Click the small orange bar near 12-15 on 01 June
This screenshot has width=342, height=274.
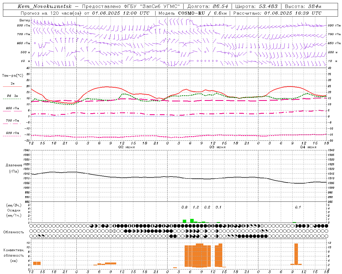pyautogui.click(x=37, y=263)
